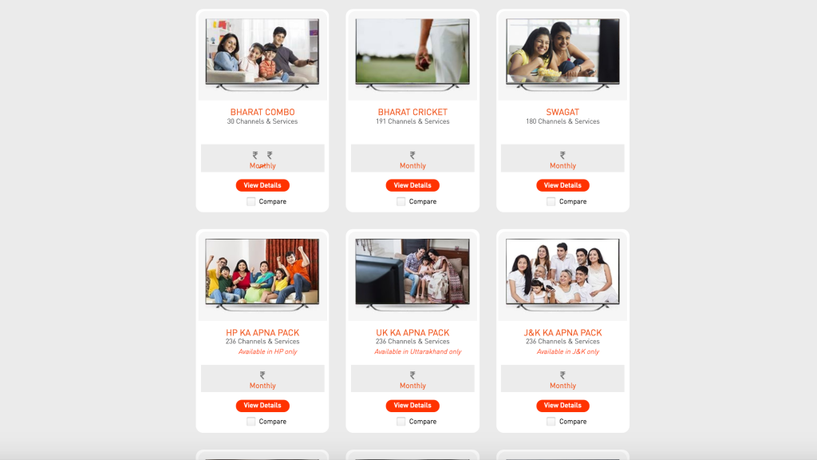Screen dimensions: 817x460
Task: Open View Details for Bharat Cricket
Action: click(x=412, y=185)
